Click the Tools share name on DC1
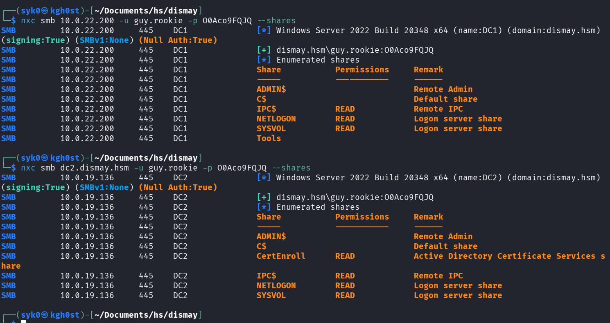This screenshot has width=610, height=323. pyautogui.click(x=269, y=138)
